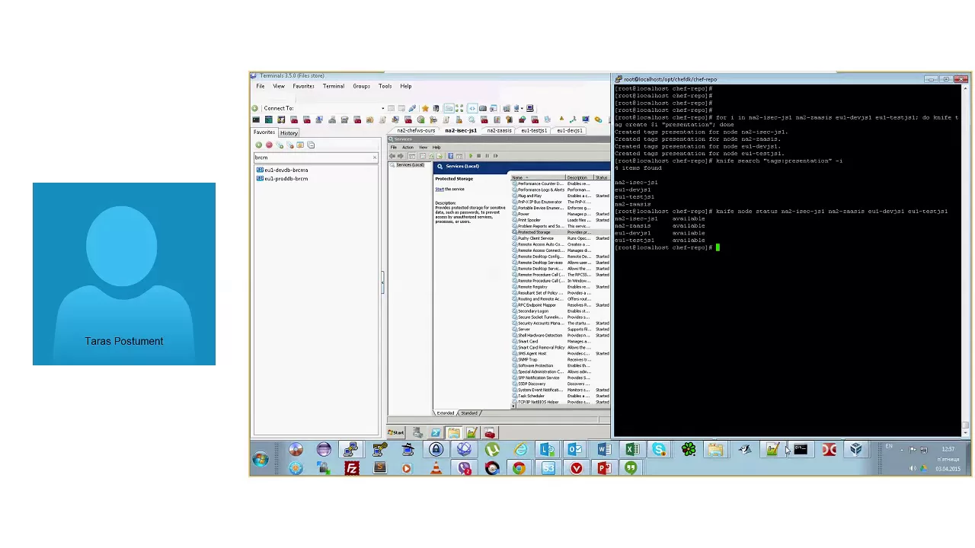This screenshot has height=548, width=975.
Task: Switch to the eu1-testjs1 session tab
Action: [x=534, y=130]
